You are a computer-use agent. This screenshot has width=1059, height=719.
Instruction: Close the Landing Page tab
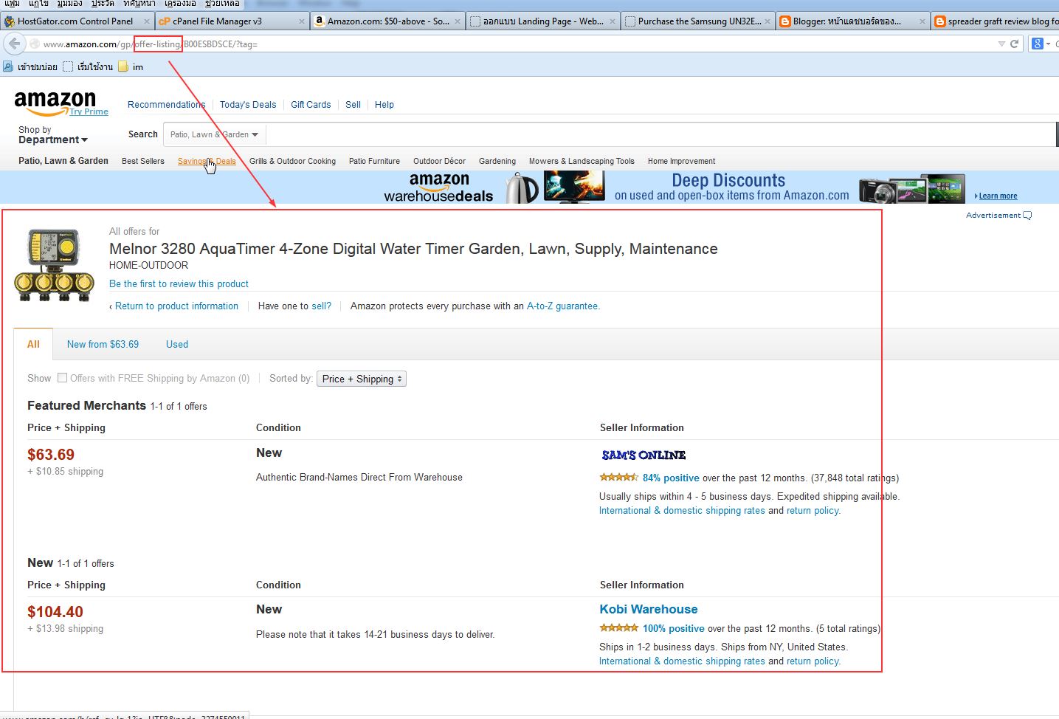(x=613, y=21)
